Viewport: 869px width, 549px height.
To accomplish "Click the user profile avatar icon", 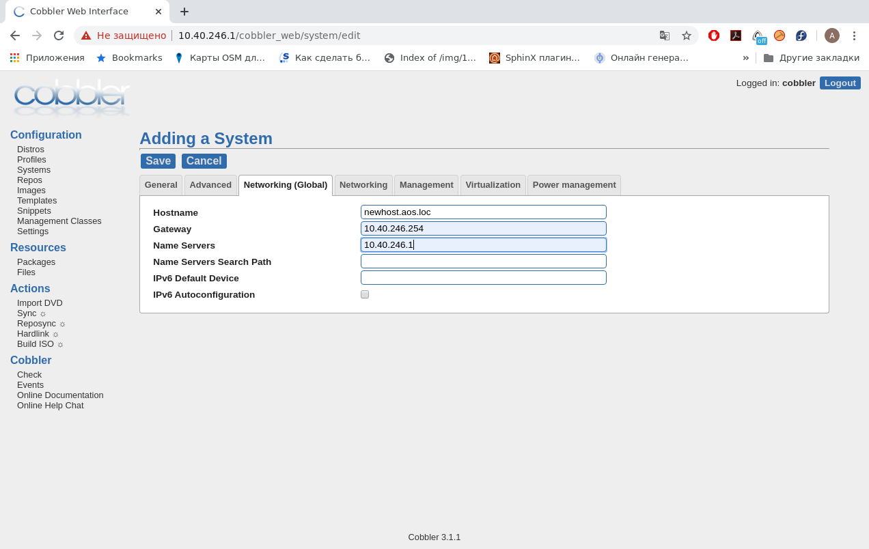I will pos(831,36).
